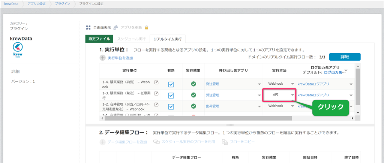Click the plus icon for 実行単位を追加
Viewport: 384px width, 163px height.
(102, 58)
